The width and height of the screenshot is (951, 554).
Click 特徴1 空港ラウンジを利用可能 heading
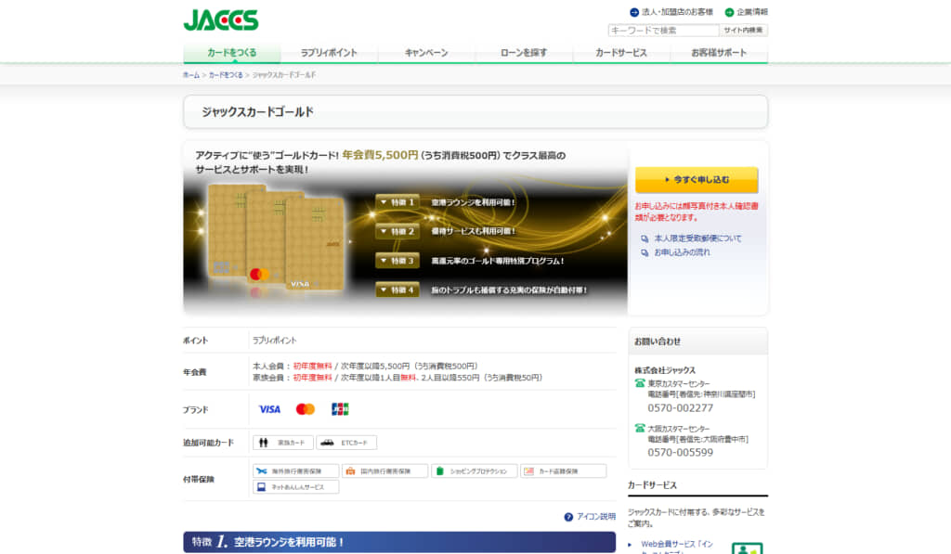click(x=399, y=542)
